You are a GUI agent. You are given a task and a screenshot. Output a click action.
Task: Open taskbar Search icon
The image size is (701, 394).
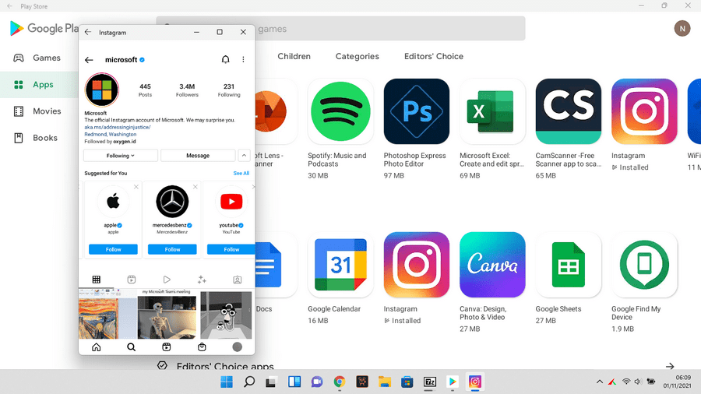pos(249,382)
